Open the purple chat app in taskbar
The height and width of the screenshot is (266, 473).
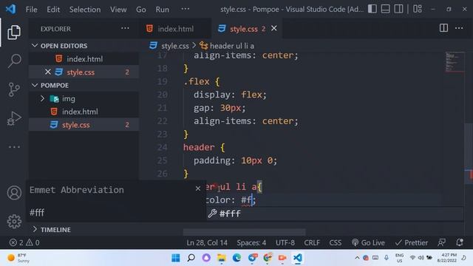point(206,258)
